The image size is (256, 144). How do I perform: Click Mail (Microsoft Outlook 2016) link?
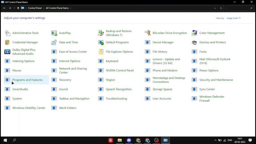(215, 61)
